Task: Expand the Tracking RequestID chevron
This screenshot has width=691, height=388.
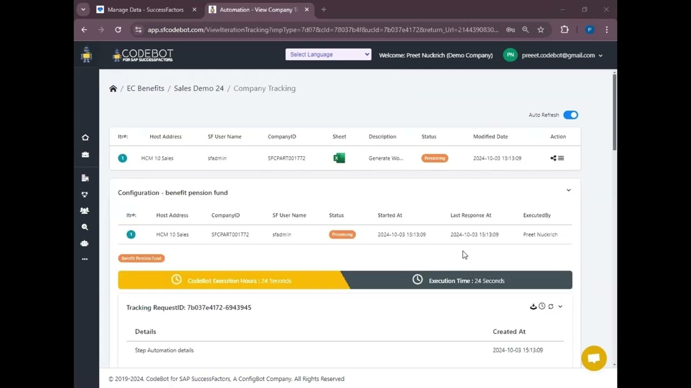Action: (560, 307)
